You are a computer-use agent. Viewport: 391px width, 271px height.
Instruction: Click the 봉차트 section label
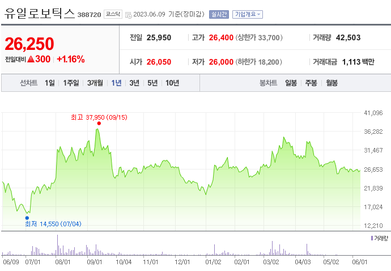[x=268, y=83]
